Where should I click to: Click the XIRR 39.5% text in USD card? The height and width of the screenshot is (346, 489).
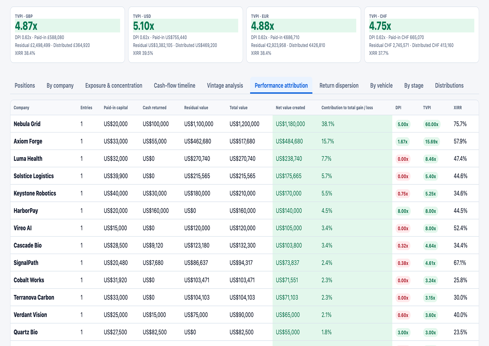143,53
